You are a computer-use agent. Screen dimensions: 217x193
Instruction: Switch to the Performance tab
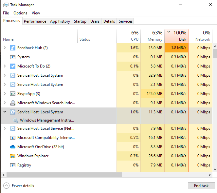tap(35, 21)
